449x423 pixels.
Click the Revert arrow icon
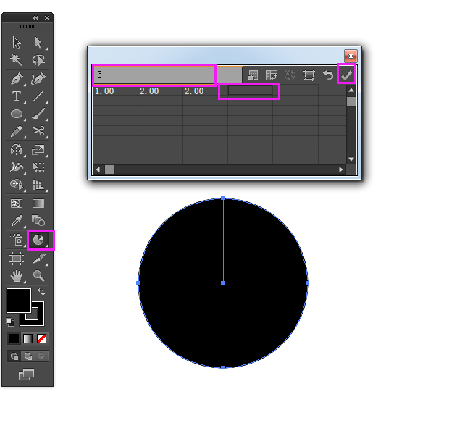click(328, 75)
